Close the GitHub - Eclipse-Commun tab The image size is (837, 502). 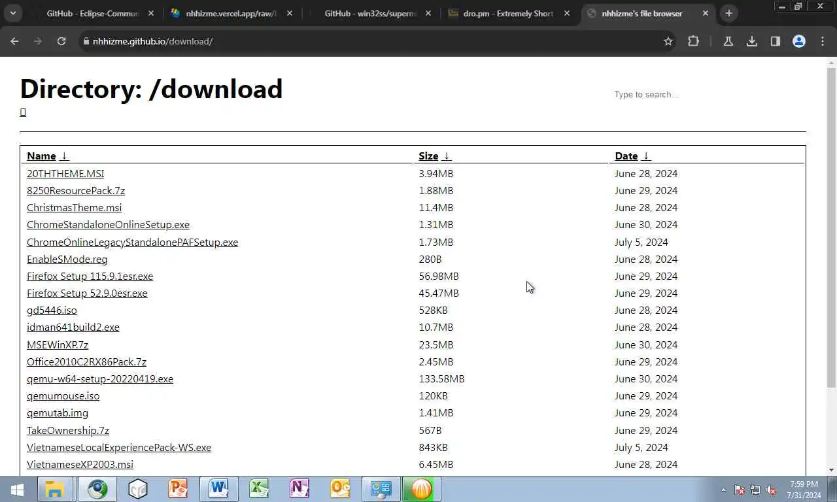point(151,13)
